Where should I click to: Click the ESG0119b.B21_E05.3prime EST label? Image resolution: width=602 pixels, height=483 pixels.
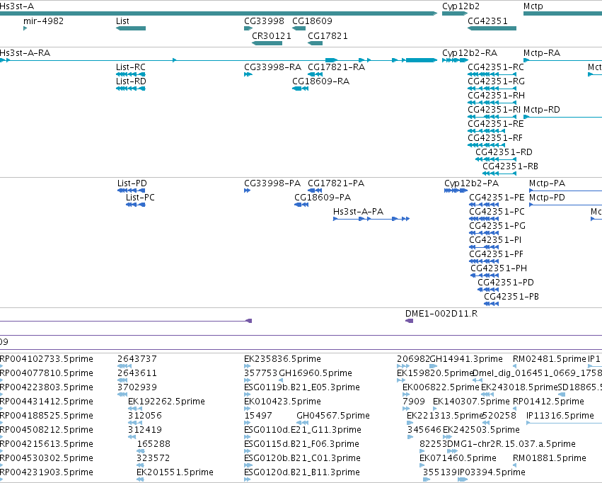click(302, 387)
